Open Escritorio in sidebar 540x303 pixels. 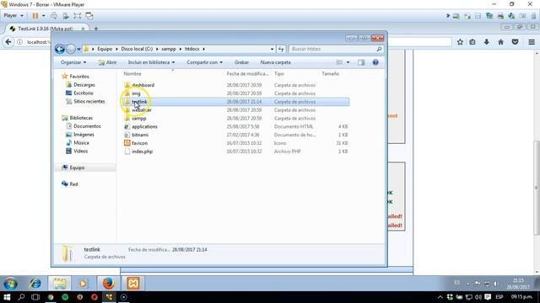pyautogui.click(x=83, y=93)
